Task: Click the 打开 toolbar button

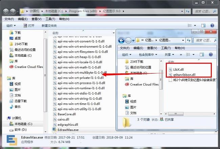Action: click(29, 26)
